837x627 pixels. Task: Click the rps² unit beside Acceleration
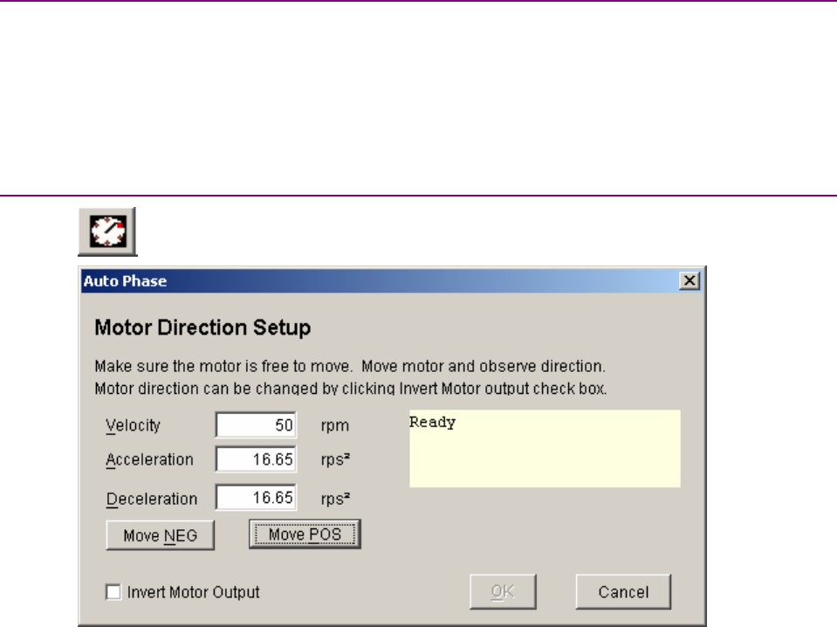(x=335, y=460)
